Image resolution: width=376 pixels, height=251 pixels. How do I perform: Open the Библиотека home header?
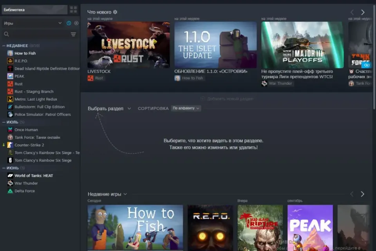(34, 9)
